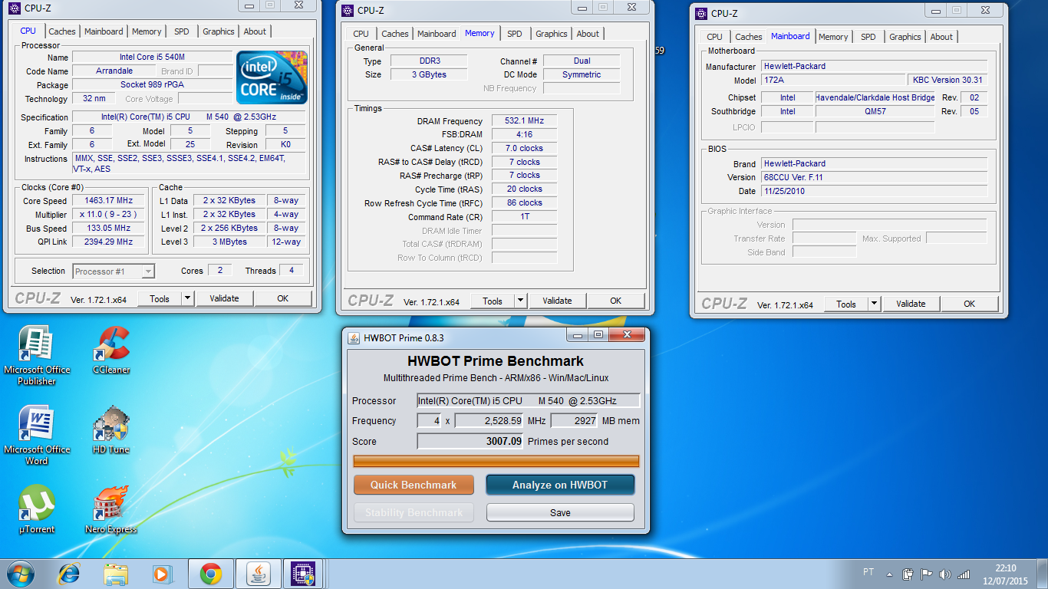The image size is (1048, 589).
Task: Show hidden tray icons arrow
Action: click(889, 574)
